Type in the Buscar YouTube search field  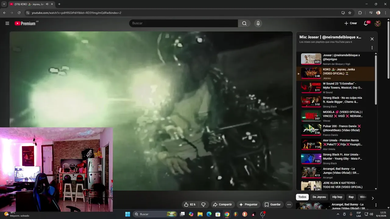tap(183, 23)
